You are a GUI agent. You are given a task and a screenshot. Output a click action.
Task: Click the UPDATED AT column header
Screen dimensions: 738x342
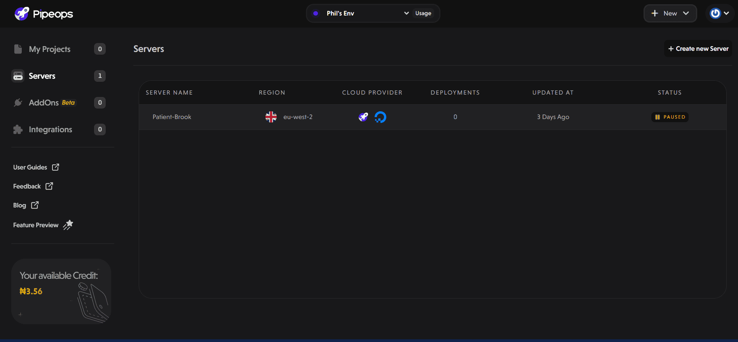pos(553,92)
